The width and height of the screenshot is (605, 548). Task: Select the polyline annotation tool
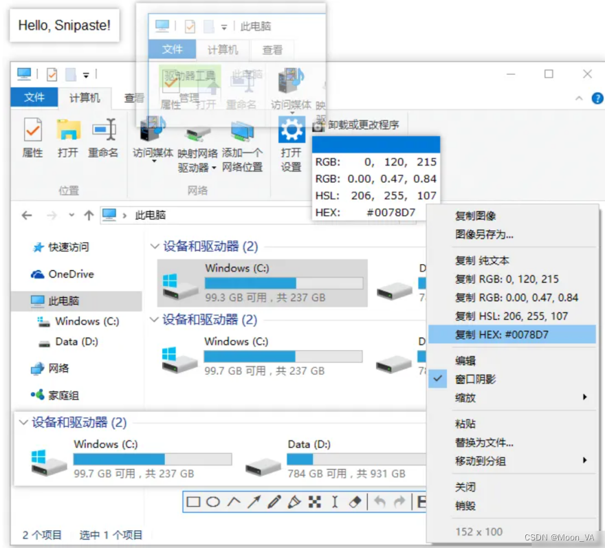234,502
